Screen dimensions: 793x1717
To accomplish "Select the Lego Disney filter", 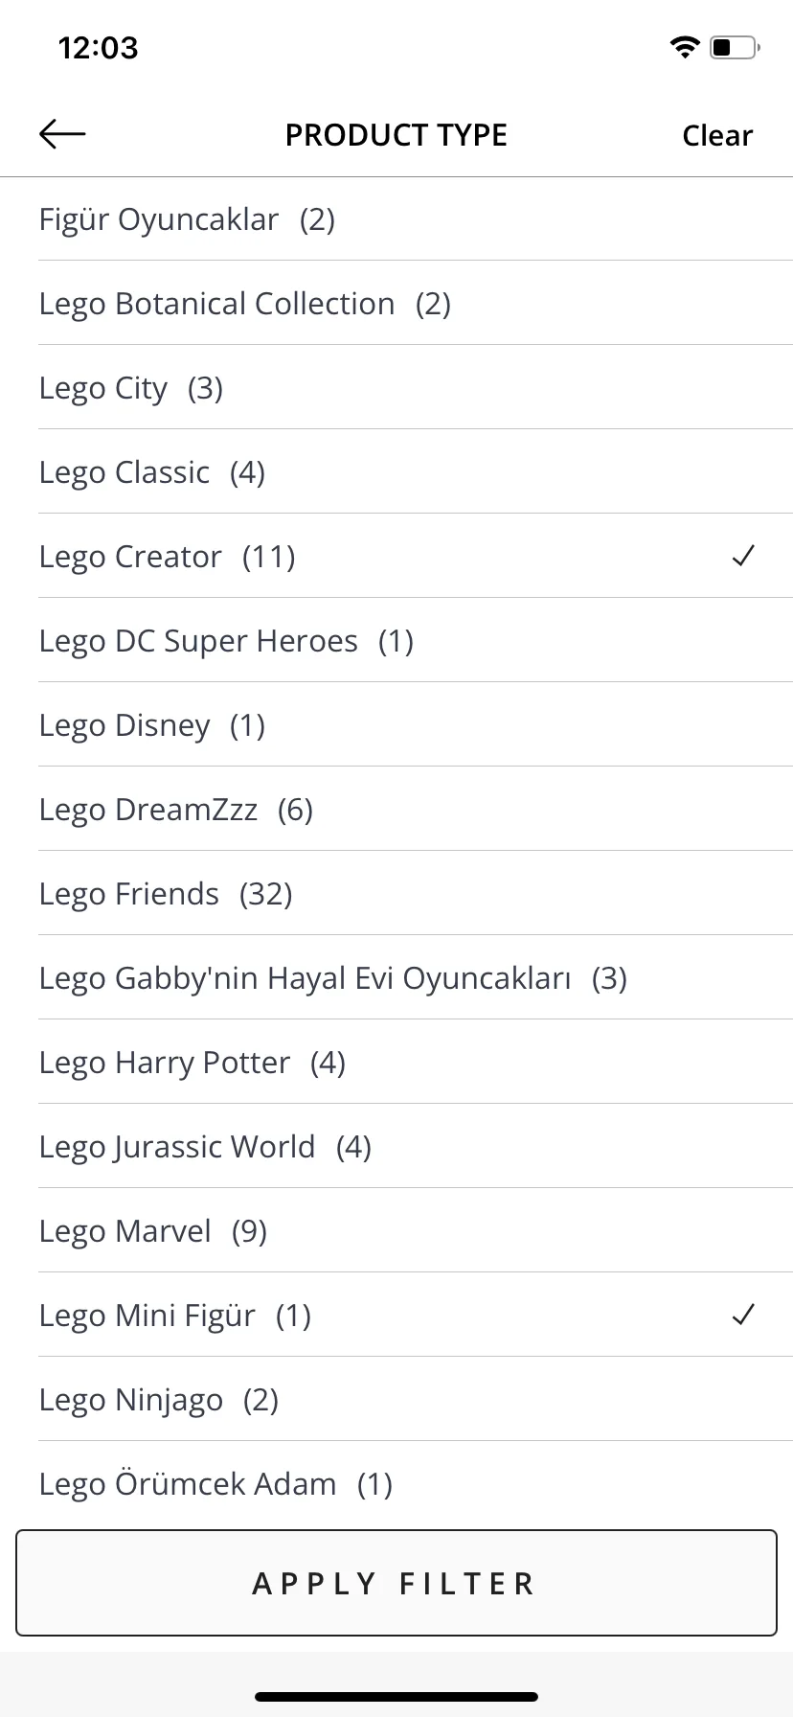I will [416, 724].
